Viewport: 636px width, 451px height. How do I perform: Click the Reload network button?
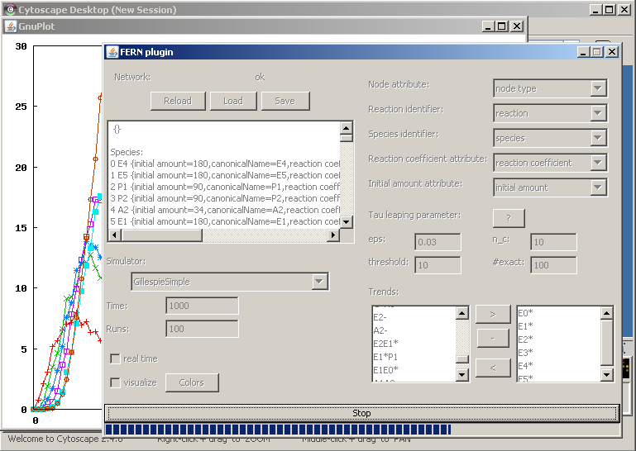point(178,101)
